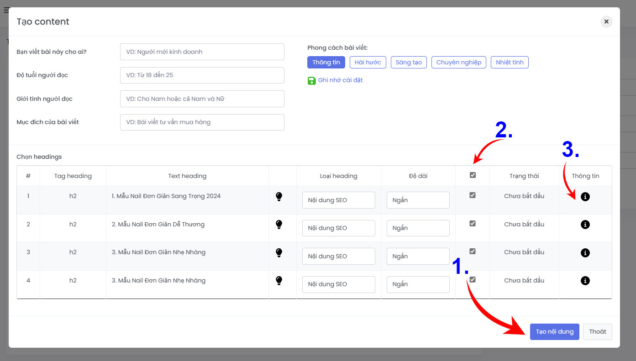This screenshot has width=636, height=361.
Task: Open the Độ dài dropdown in row 3
Action: tap(418, 256)
